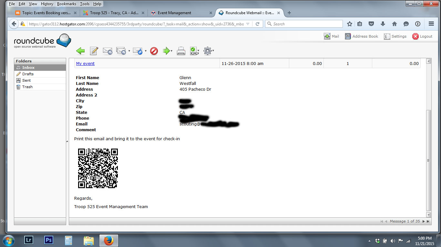Image resolution: width=441 pixels, height=247 pixels.
Task: Follow the 'My event' link
Action: [x=85, y=64]
